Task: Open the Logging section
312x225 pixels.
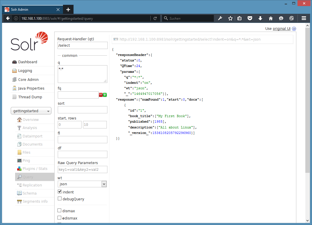Action: tap(25, 70)
